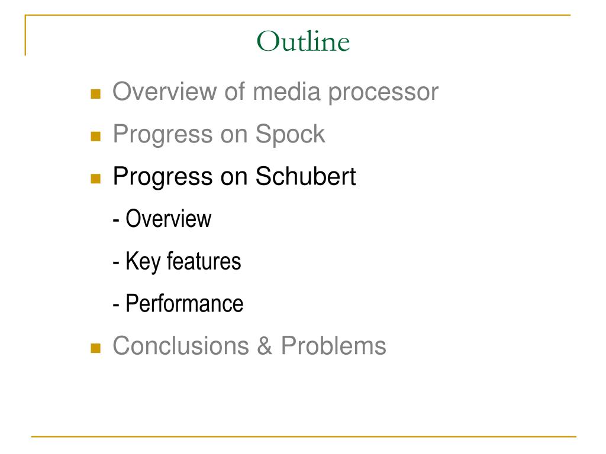Viewport: 606px width, 454px height.
Task: Click the Key features sub-item
Action: (176, 261)
